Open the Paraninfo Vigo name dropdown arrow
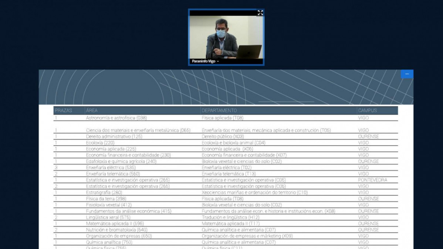Image resolution: width=443 pixels, height=249 pixels. [x=218, y=61]
